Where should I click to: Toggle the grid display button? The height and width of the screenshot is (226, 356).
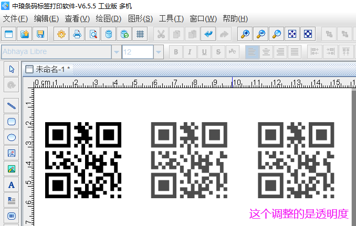(140, 35)
